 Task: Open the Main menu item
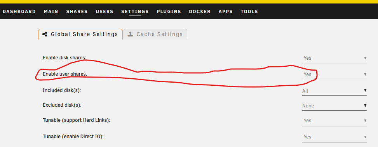51,12
